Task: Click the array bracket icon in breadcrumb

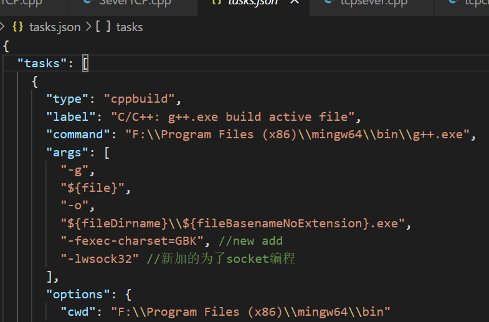Action: 103,27
